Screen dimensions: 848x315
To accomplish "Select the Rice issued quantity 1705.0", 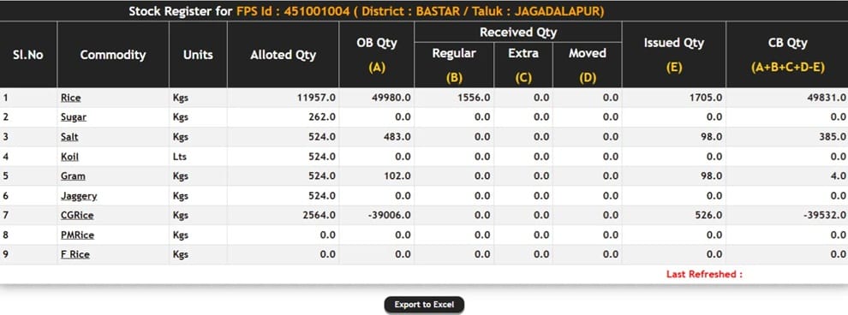I will [x=705, y=98].
